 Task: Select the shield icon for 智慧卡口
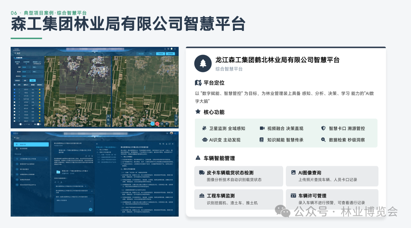(323, 128)
